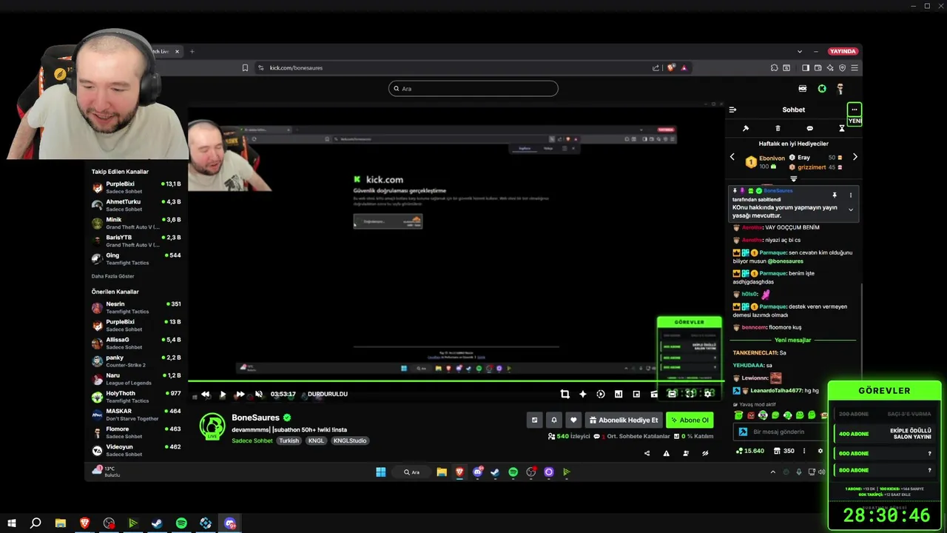Open the Sohbet three-dot options menu
947x533 pixels.
point(854,110)
